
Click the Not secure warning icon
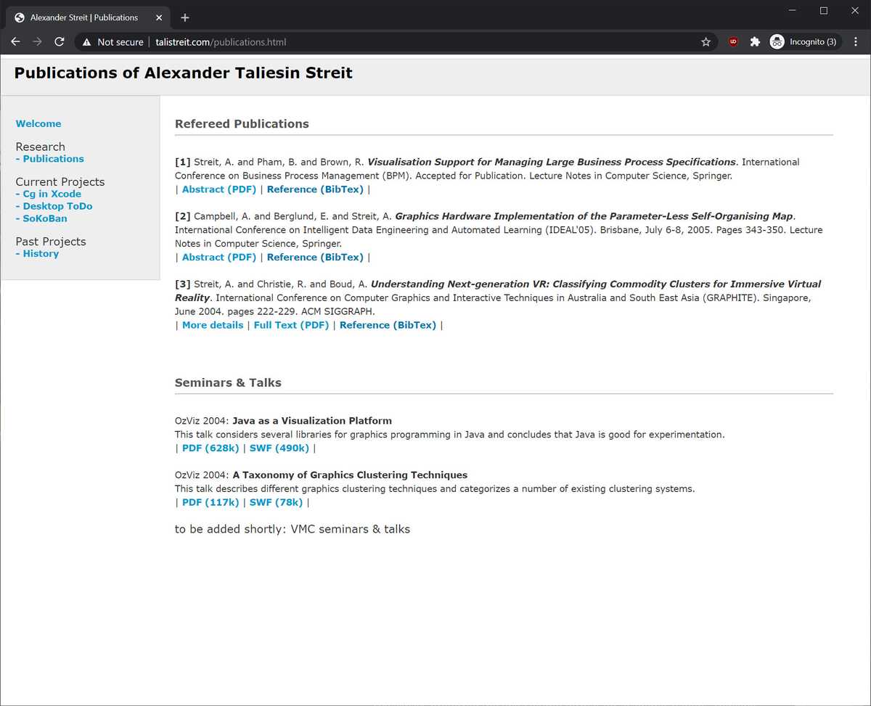coord(87,42)
